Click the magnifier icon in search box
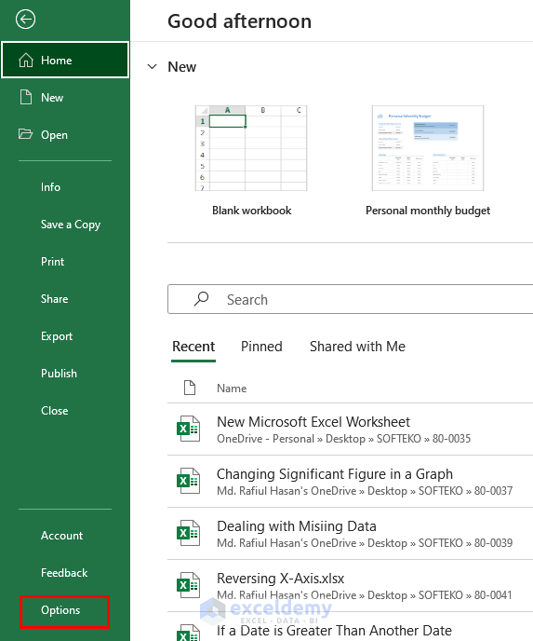The height and width of the screenshot is (641, 533). click(x=201, y=299)
